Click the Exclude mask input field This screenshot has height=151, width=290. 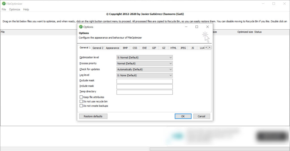pos(144,81)
